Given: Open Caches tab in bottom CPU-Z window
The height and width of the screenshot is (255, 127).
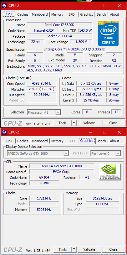Looking at the screenshot, I should click(x=23, y=141).
